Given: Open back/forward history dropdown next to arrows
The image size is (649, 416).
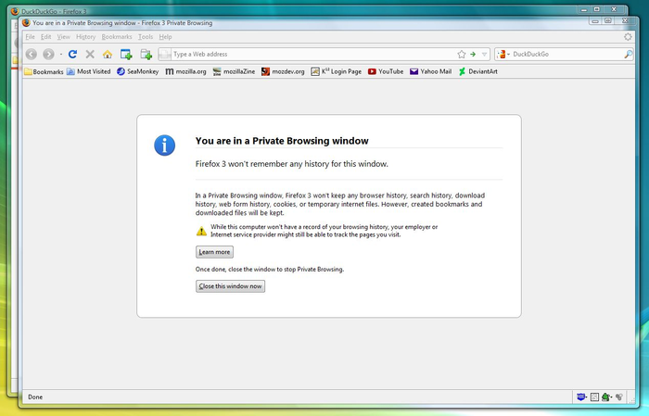Looking at the screenshot, I should coord(61,54).
